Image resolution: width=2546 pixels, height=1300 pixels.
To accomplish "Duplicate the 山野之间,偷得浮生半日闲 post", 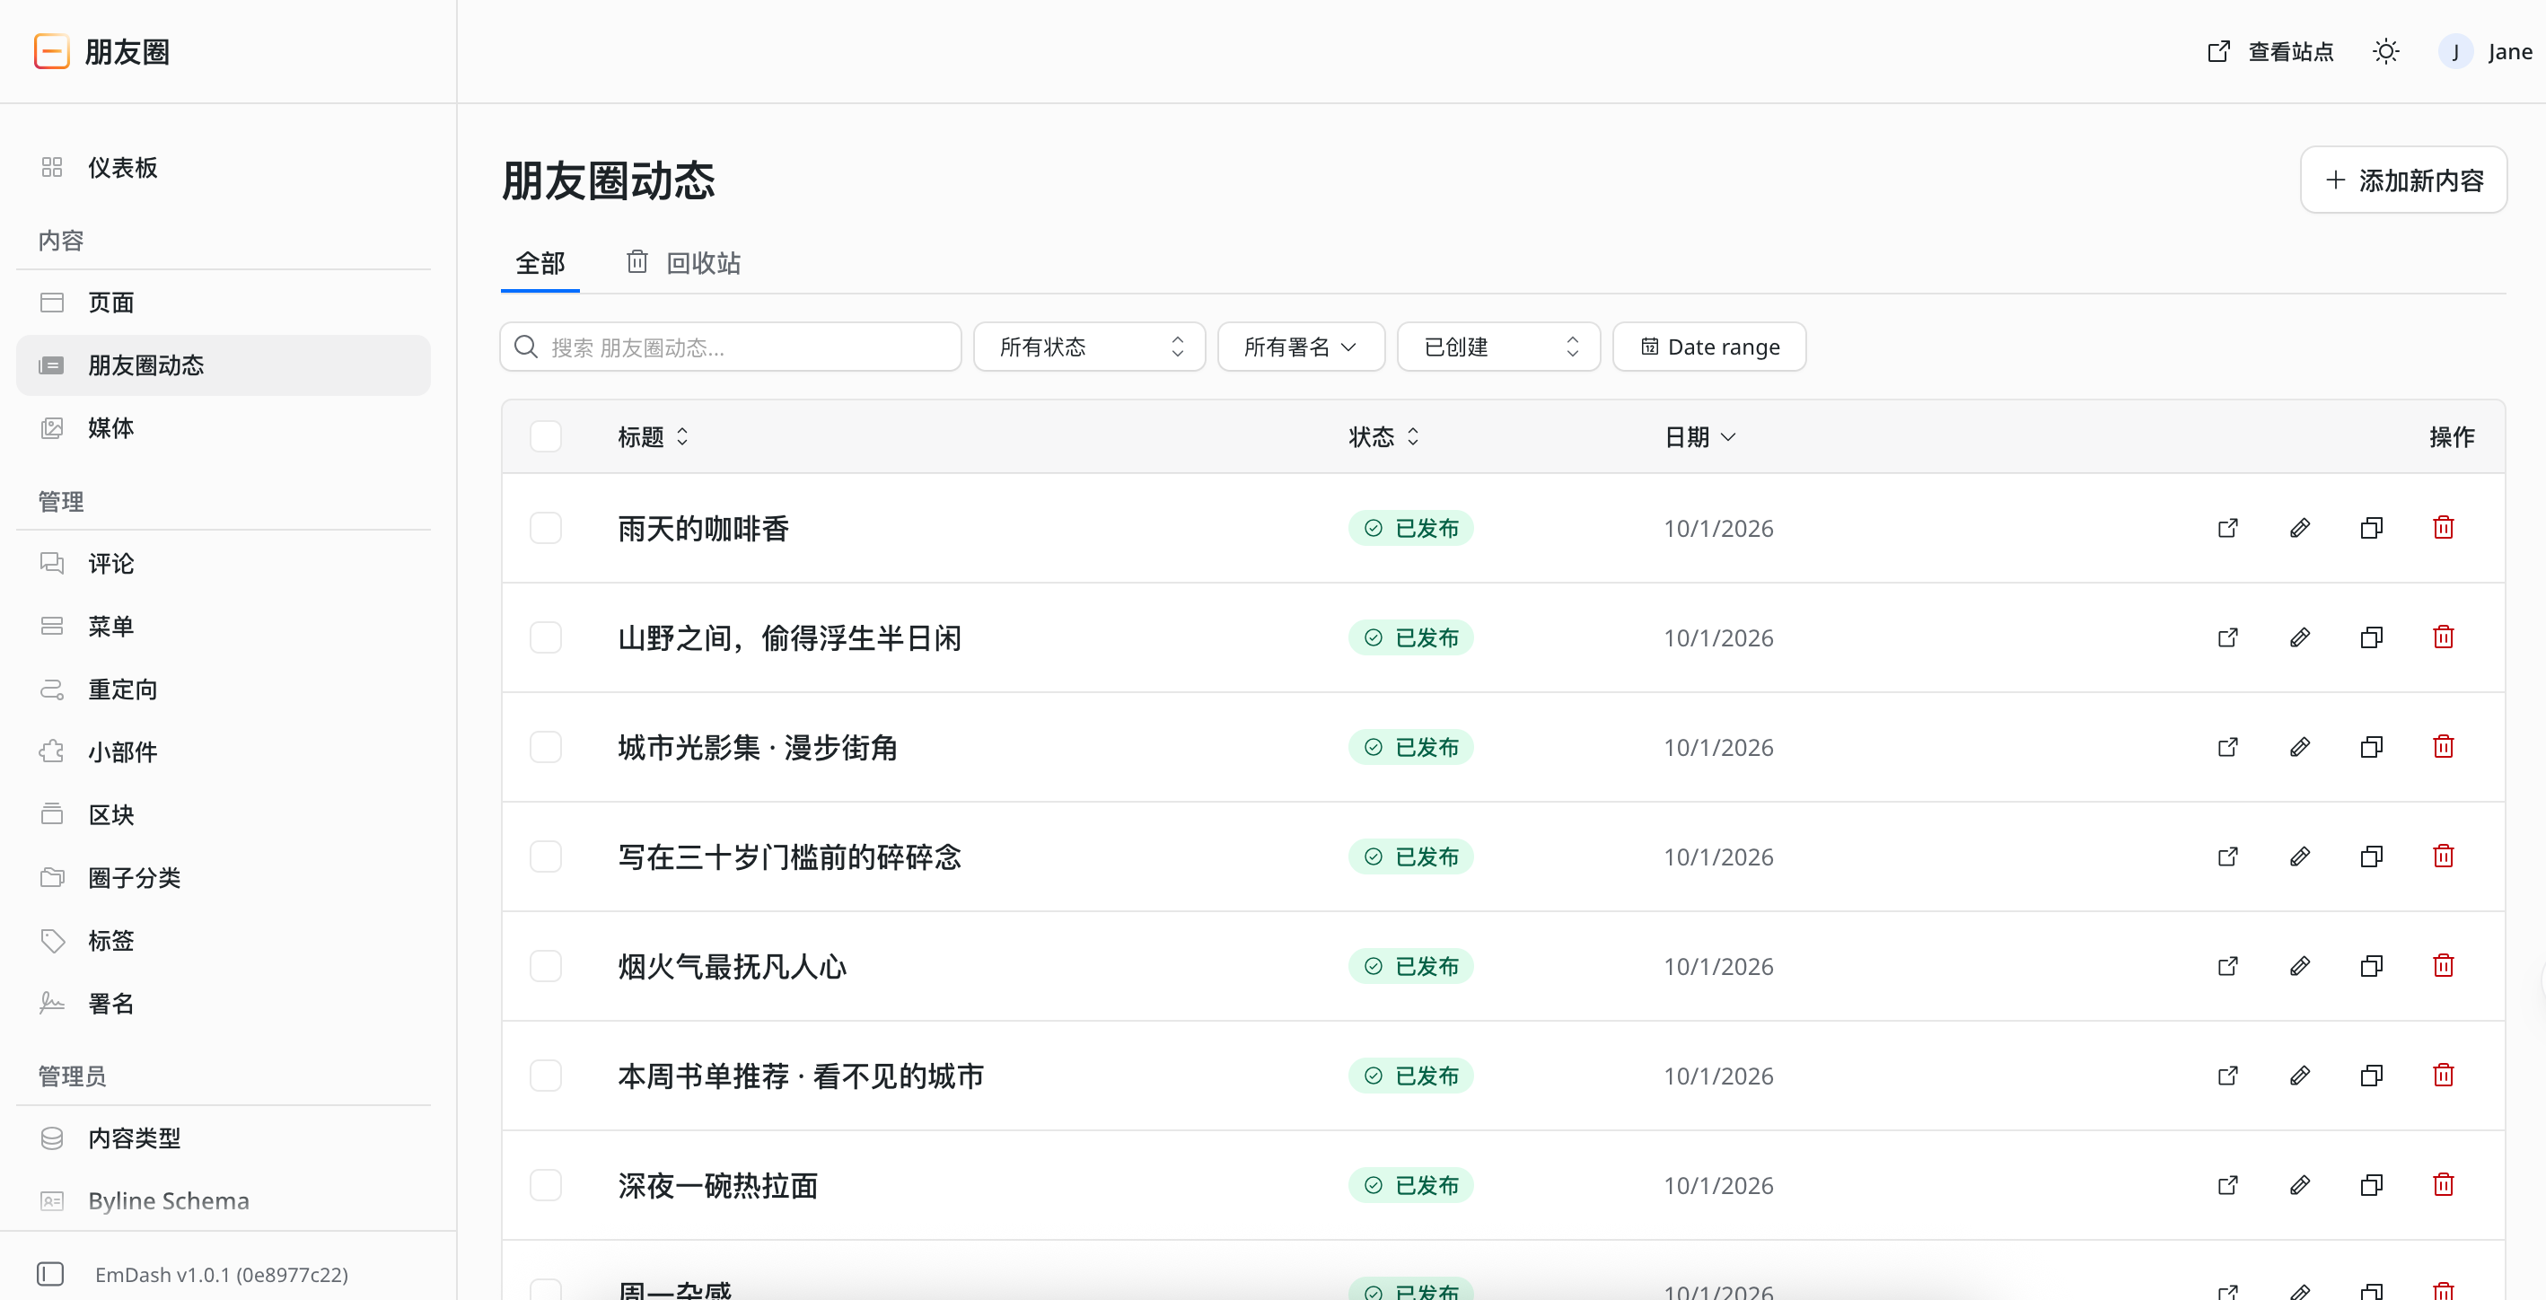I will pyautogui.click(x=2371, y=637).
